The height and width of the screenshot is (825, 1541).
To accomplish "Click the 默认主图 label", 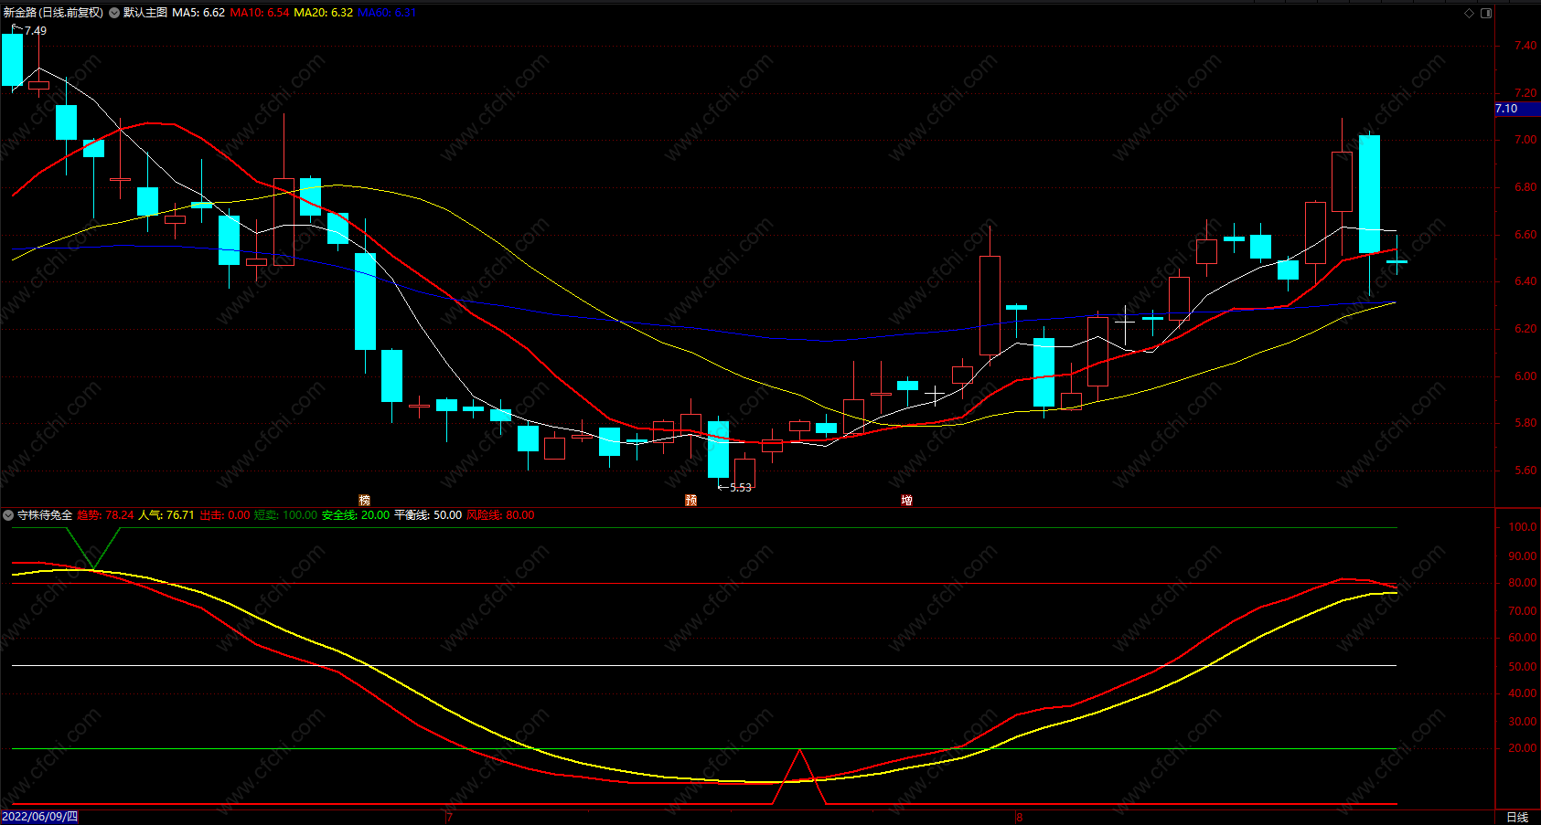I will click(x=145, y=13).
